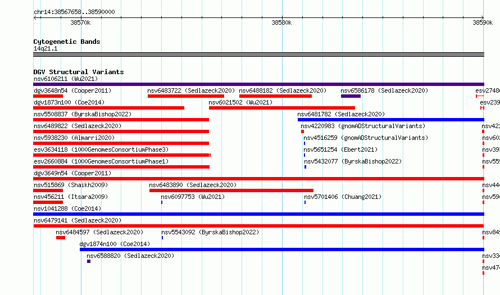Click the small blue nsv5543092 marker
The image size is (500, 295).
point(162,238)
